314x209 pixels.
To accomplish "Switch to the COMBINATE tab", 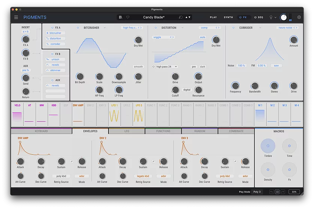I will (x=236, y=131).
